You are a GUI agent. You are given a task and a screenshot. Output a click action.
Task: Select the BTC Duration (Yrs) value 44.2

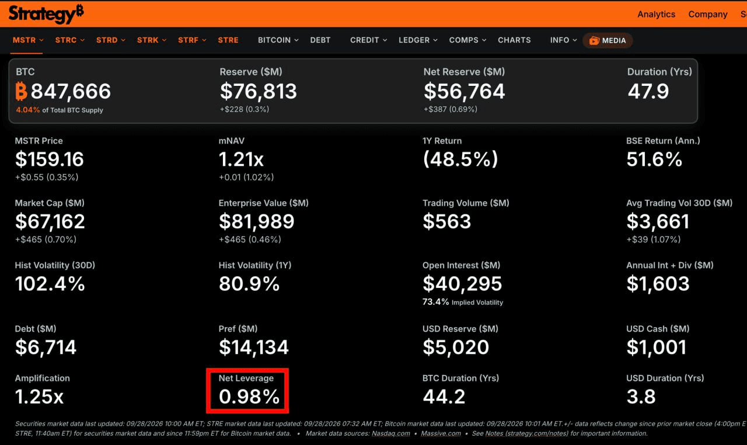[x=444, y=397]
